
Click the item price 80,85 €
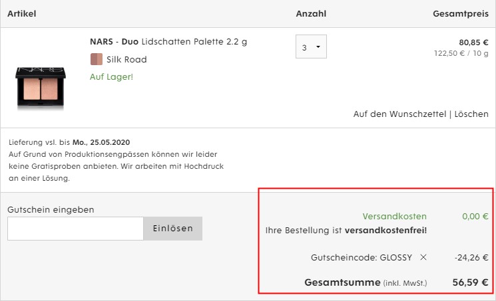(x=473, y=43)
